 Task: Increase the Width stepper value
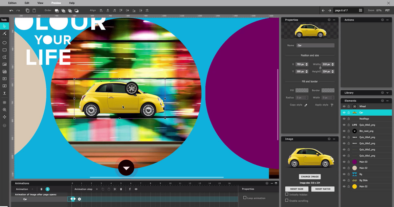[x=333, y=63]
